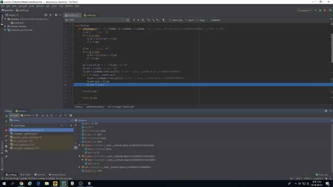Open run configuration practice dropdown

(x=305, y=10)
